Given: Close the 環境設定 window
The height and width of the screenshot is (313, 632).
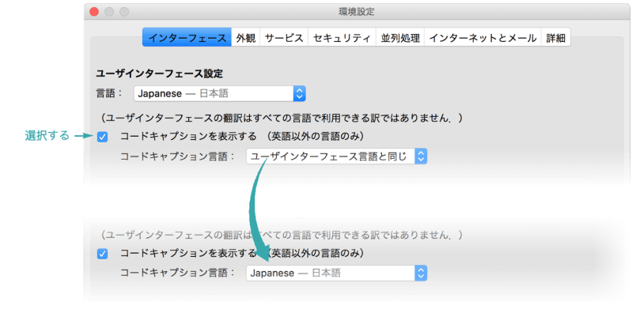Looking at the screenshot, I should tap(94, 12).
